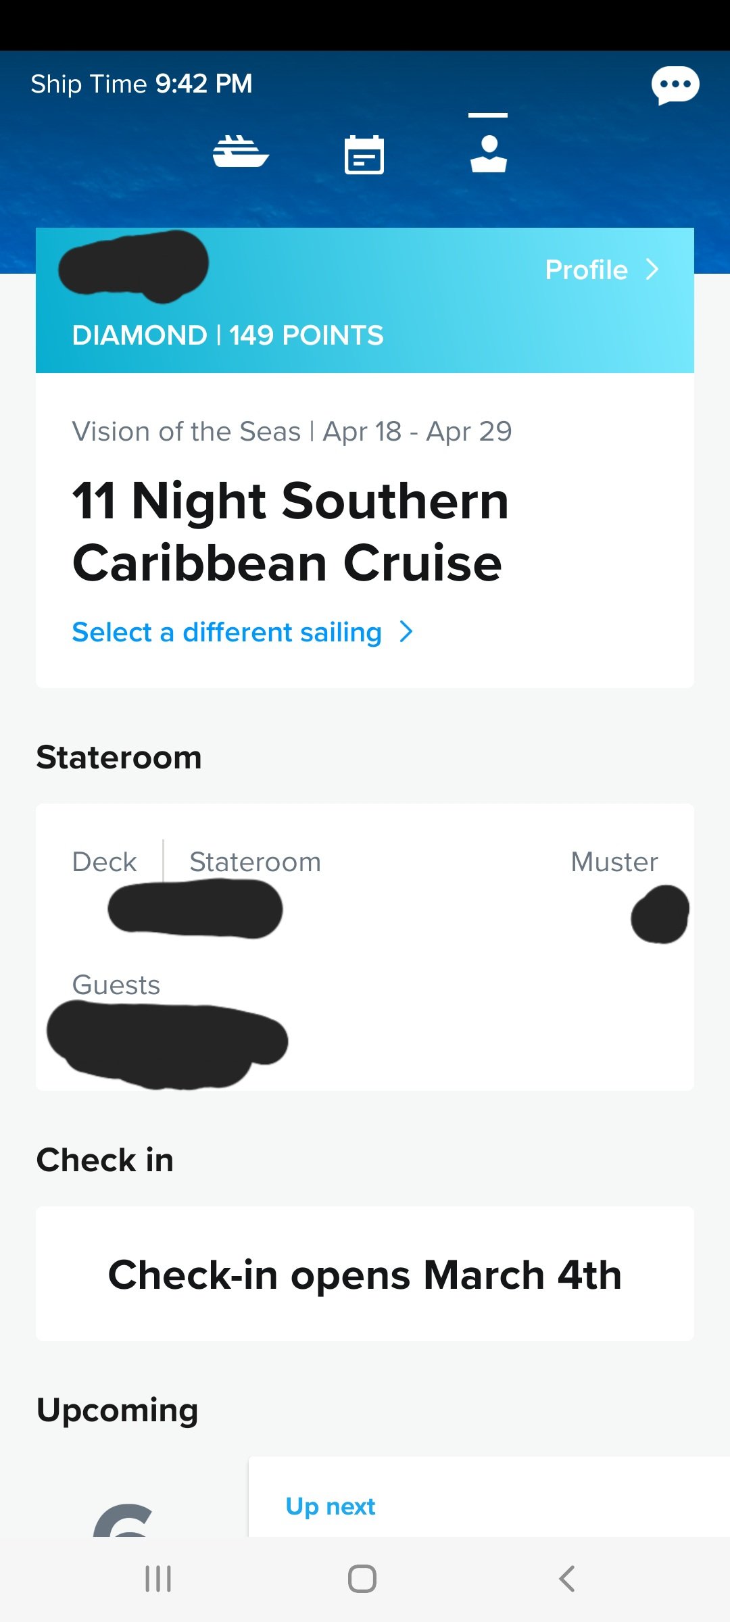Click the chevron next to Profile
The width and height of the screenshot is (730, 1622).
[x=652, y=269]
